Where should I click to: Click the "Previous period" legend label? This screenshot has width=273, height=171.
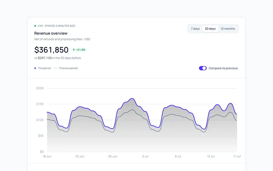point(68,68)
